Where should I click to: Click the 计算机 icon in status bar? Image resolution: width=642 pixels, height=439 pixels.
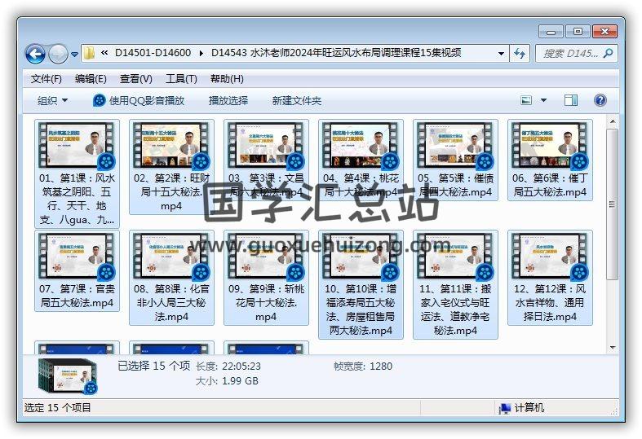coord(504,408)
